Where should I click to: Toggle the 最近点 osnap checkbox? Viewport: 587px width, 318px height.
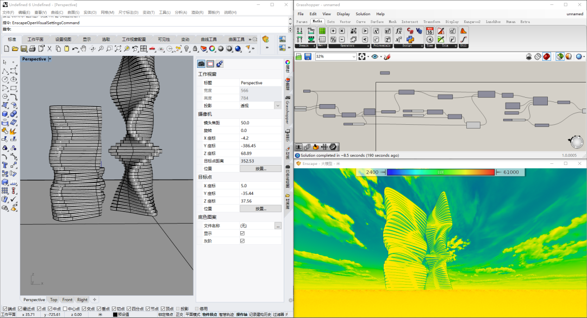20,309
